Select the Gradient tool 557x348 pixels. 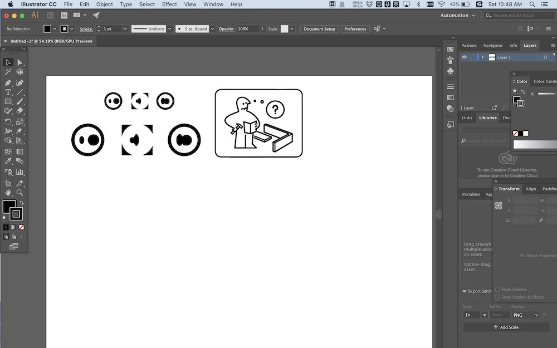point(20,151)
